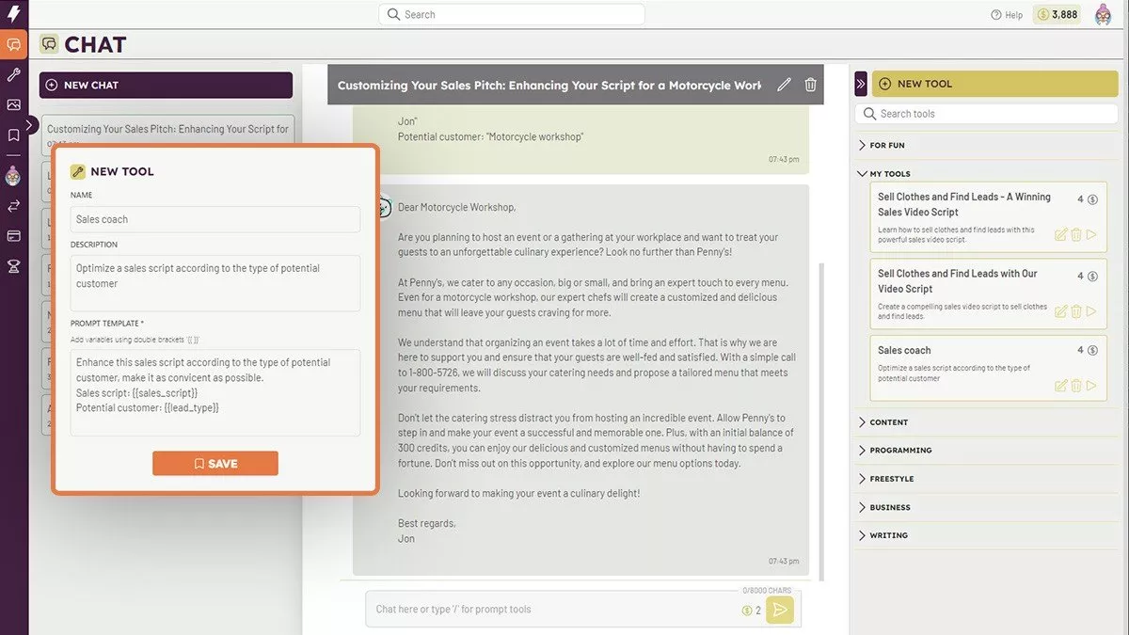Delete the Sell Clothes Winning Sales Video tool
Viewport: 1129px width, 635px height.
1076,234
